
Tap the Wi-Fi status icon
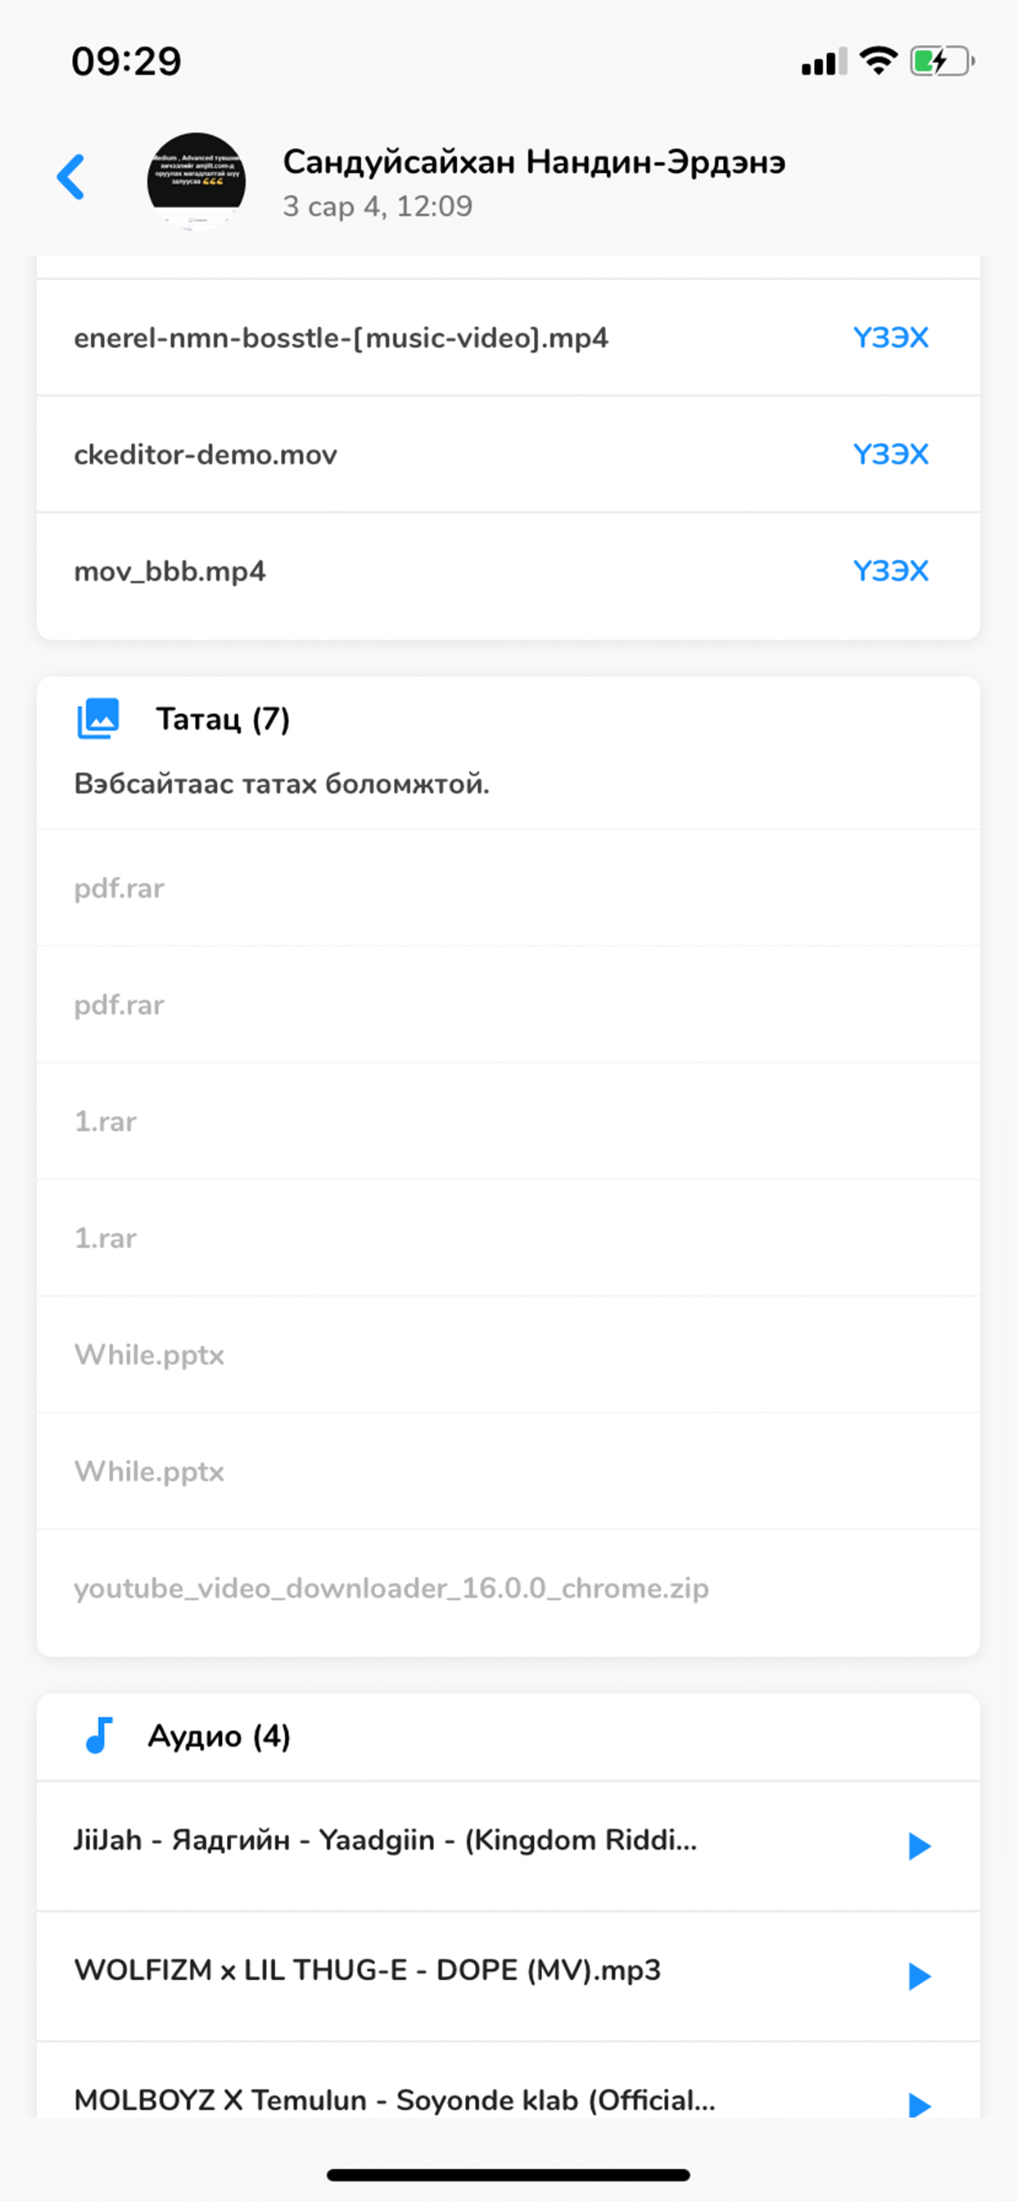click(x=878, y=61)
